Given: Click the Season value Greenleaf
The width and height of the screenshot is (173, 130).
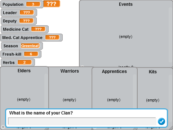Looking at the screenshot, I should [x=30, y=46].
